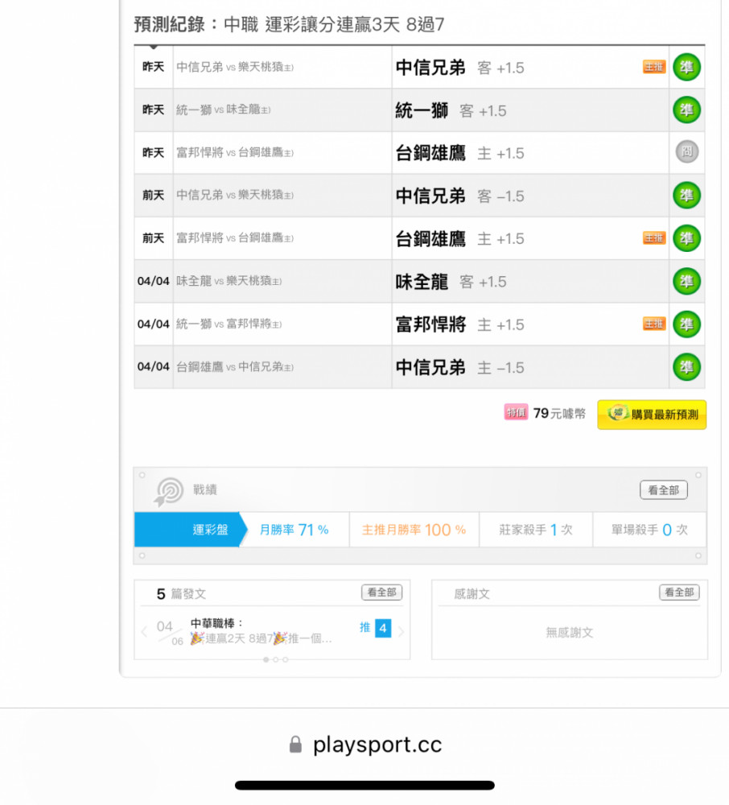Click 前天's 富邦悍將 vs 台鋼雄鷹 matchup text
The image size is (729, 805).
point(235,238)
